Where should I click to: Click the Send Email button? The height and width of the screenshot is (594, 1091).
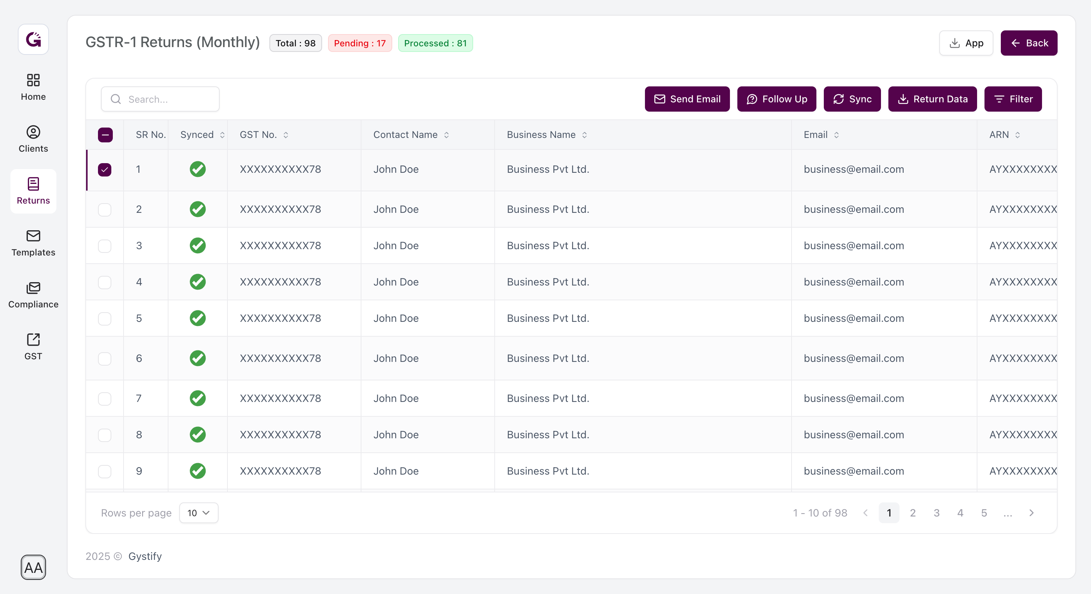coord(687,99)
